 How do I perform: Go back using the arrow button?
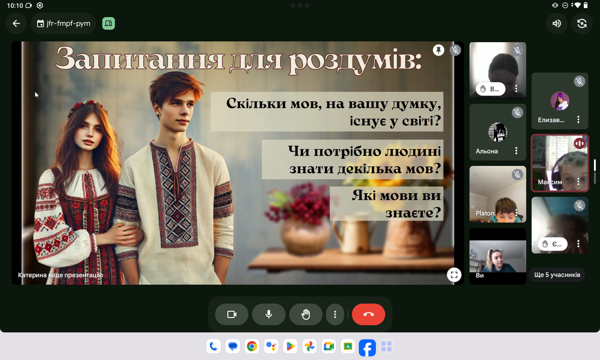[16, 23]
